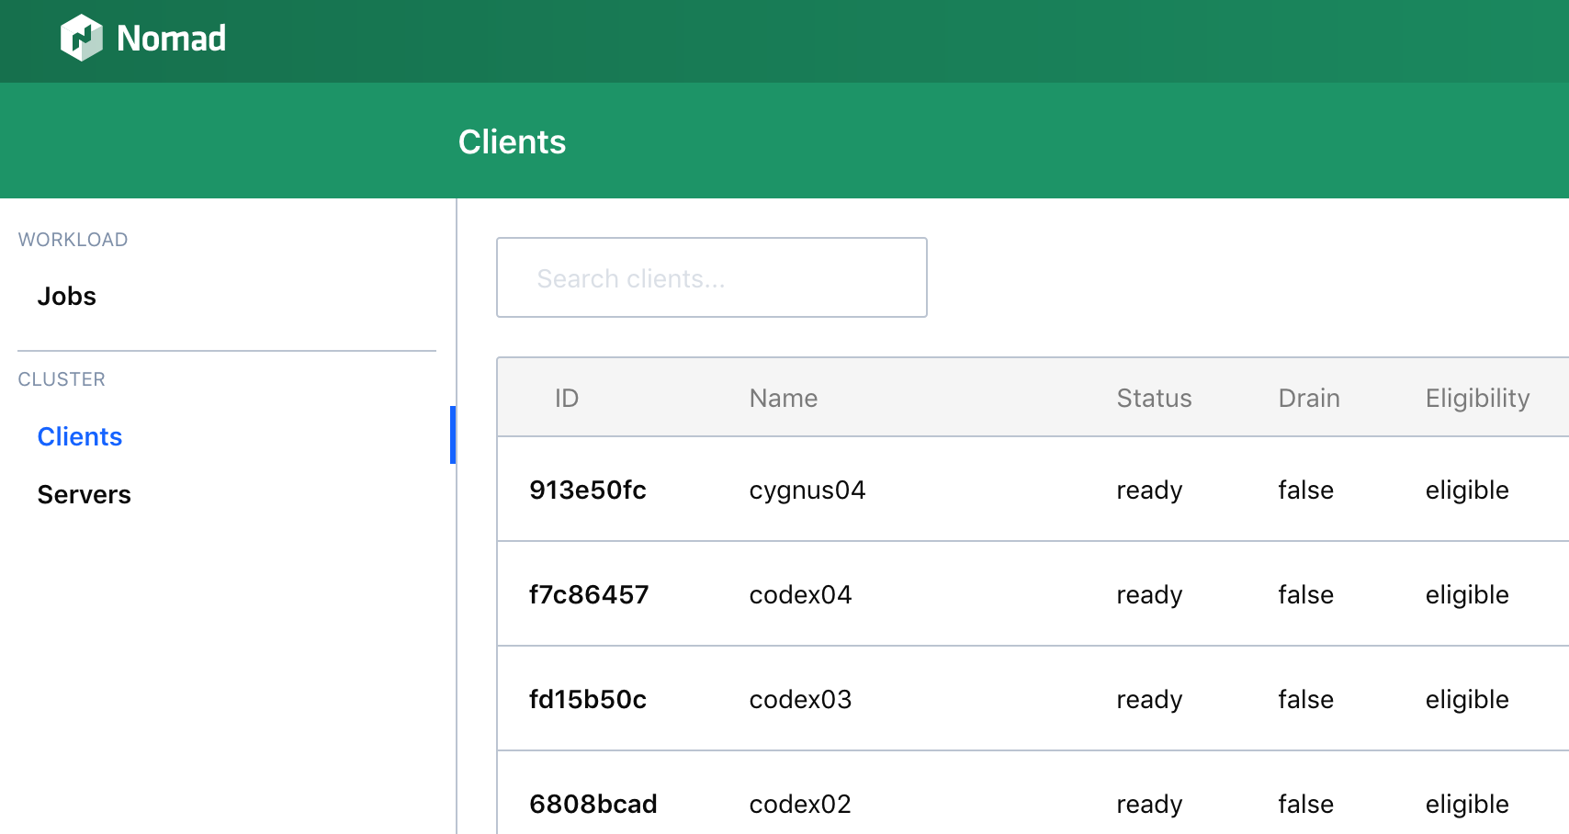Select Clients in the Cluster menu
This screenshot has width=1569, height=834.
(80, 436)
